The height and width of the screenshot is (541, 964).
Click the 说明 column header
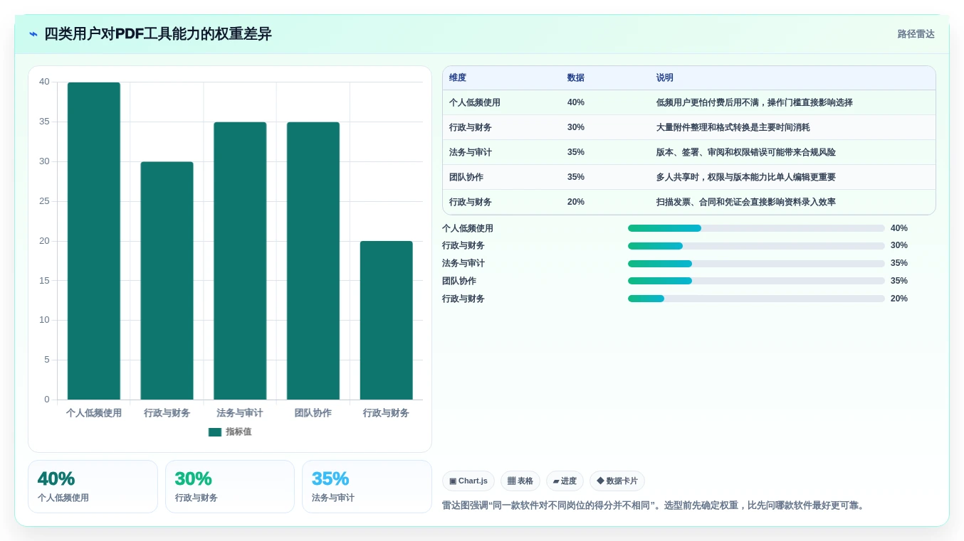point(665,77)
